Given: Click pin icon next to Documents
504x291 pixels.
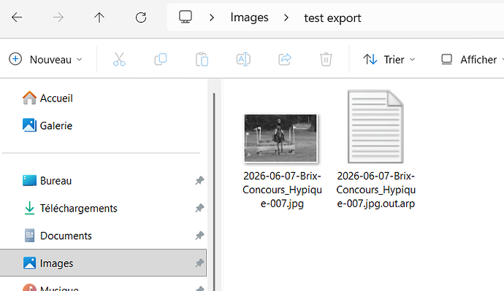Looking at the screenshot, I should tap(199, 236).
